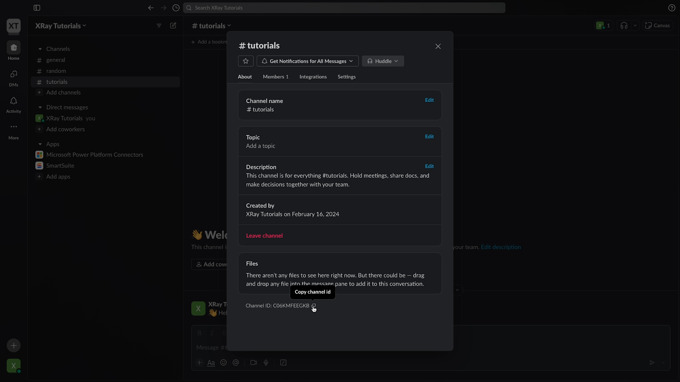Open DMs in the sidebar
Image resolution: width=680 pixels, height=382 pixels.
pos(14,78)
